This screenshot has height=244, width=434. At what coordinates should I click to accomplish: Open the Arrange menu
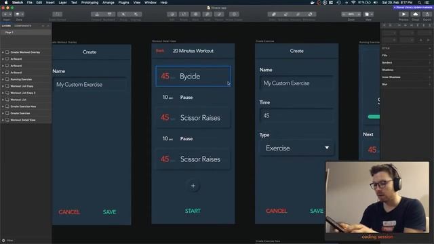(x=108, y=3)
